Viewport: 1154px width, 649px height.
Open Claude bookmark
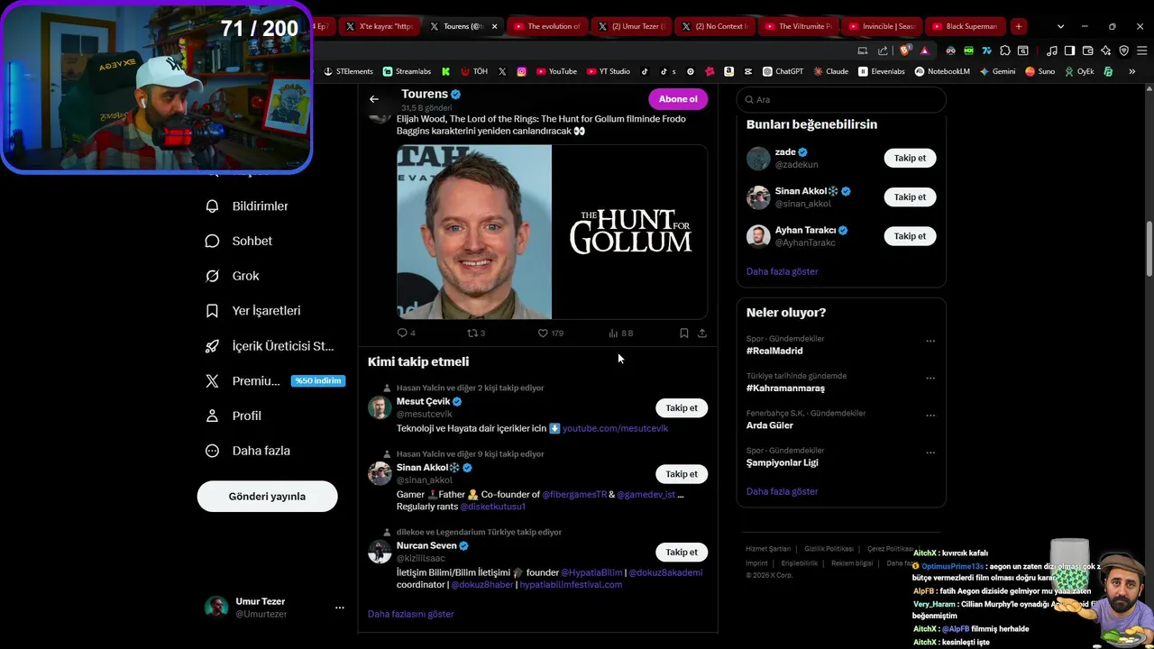(x=829, y=71)
